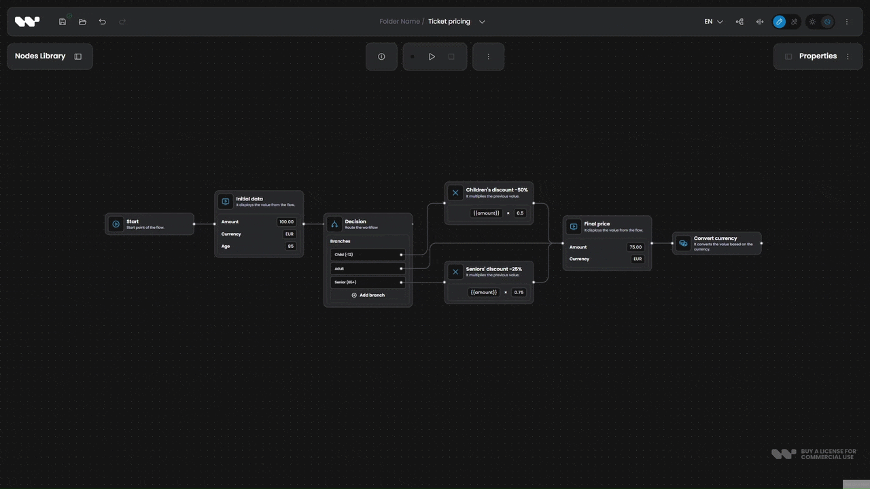Open a file using the folder icon

pyautogui.click(x=82, y=22)
